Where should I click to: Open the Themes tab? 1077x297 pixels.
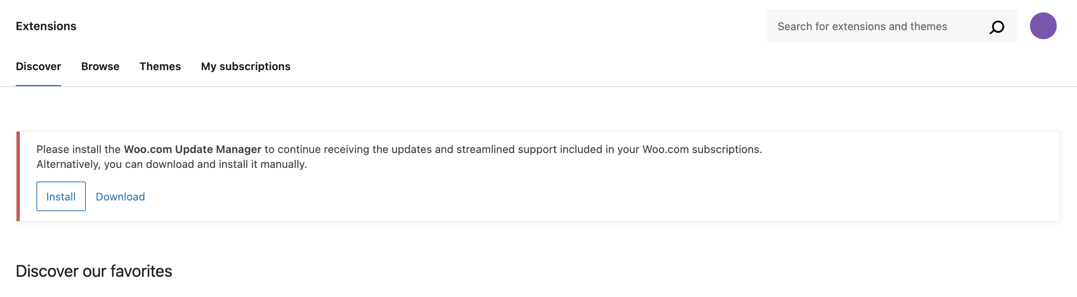(x=161, y=66)
